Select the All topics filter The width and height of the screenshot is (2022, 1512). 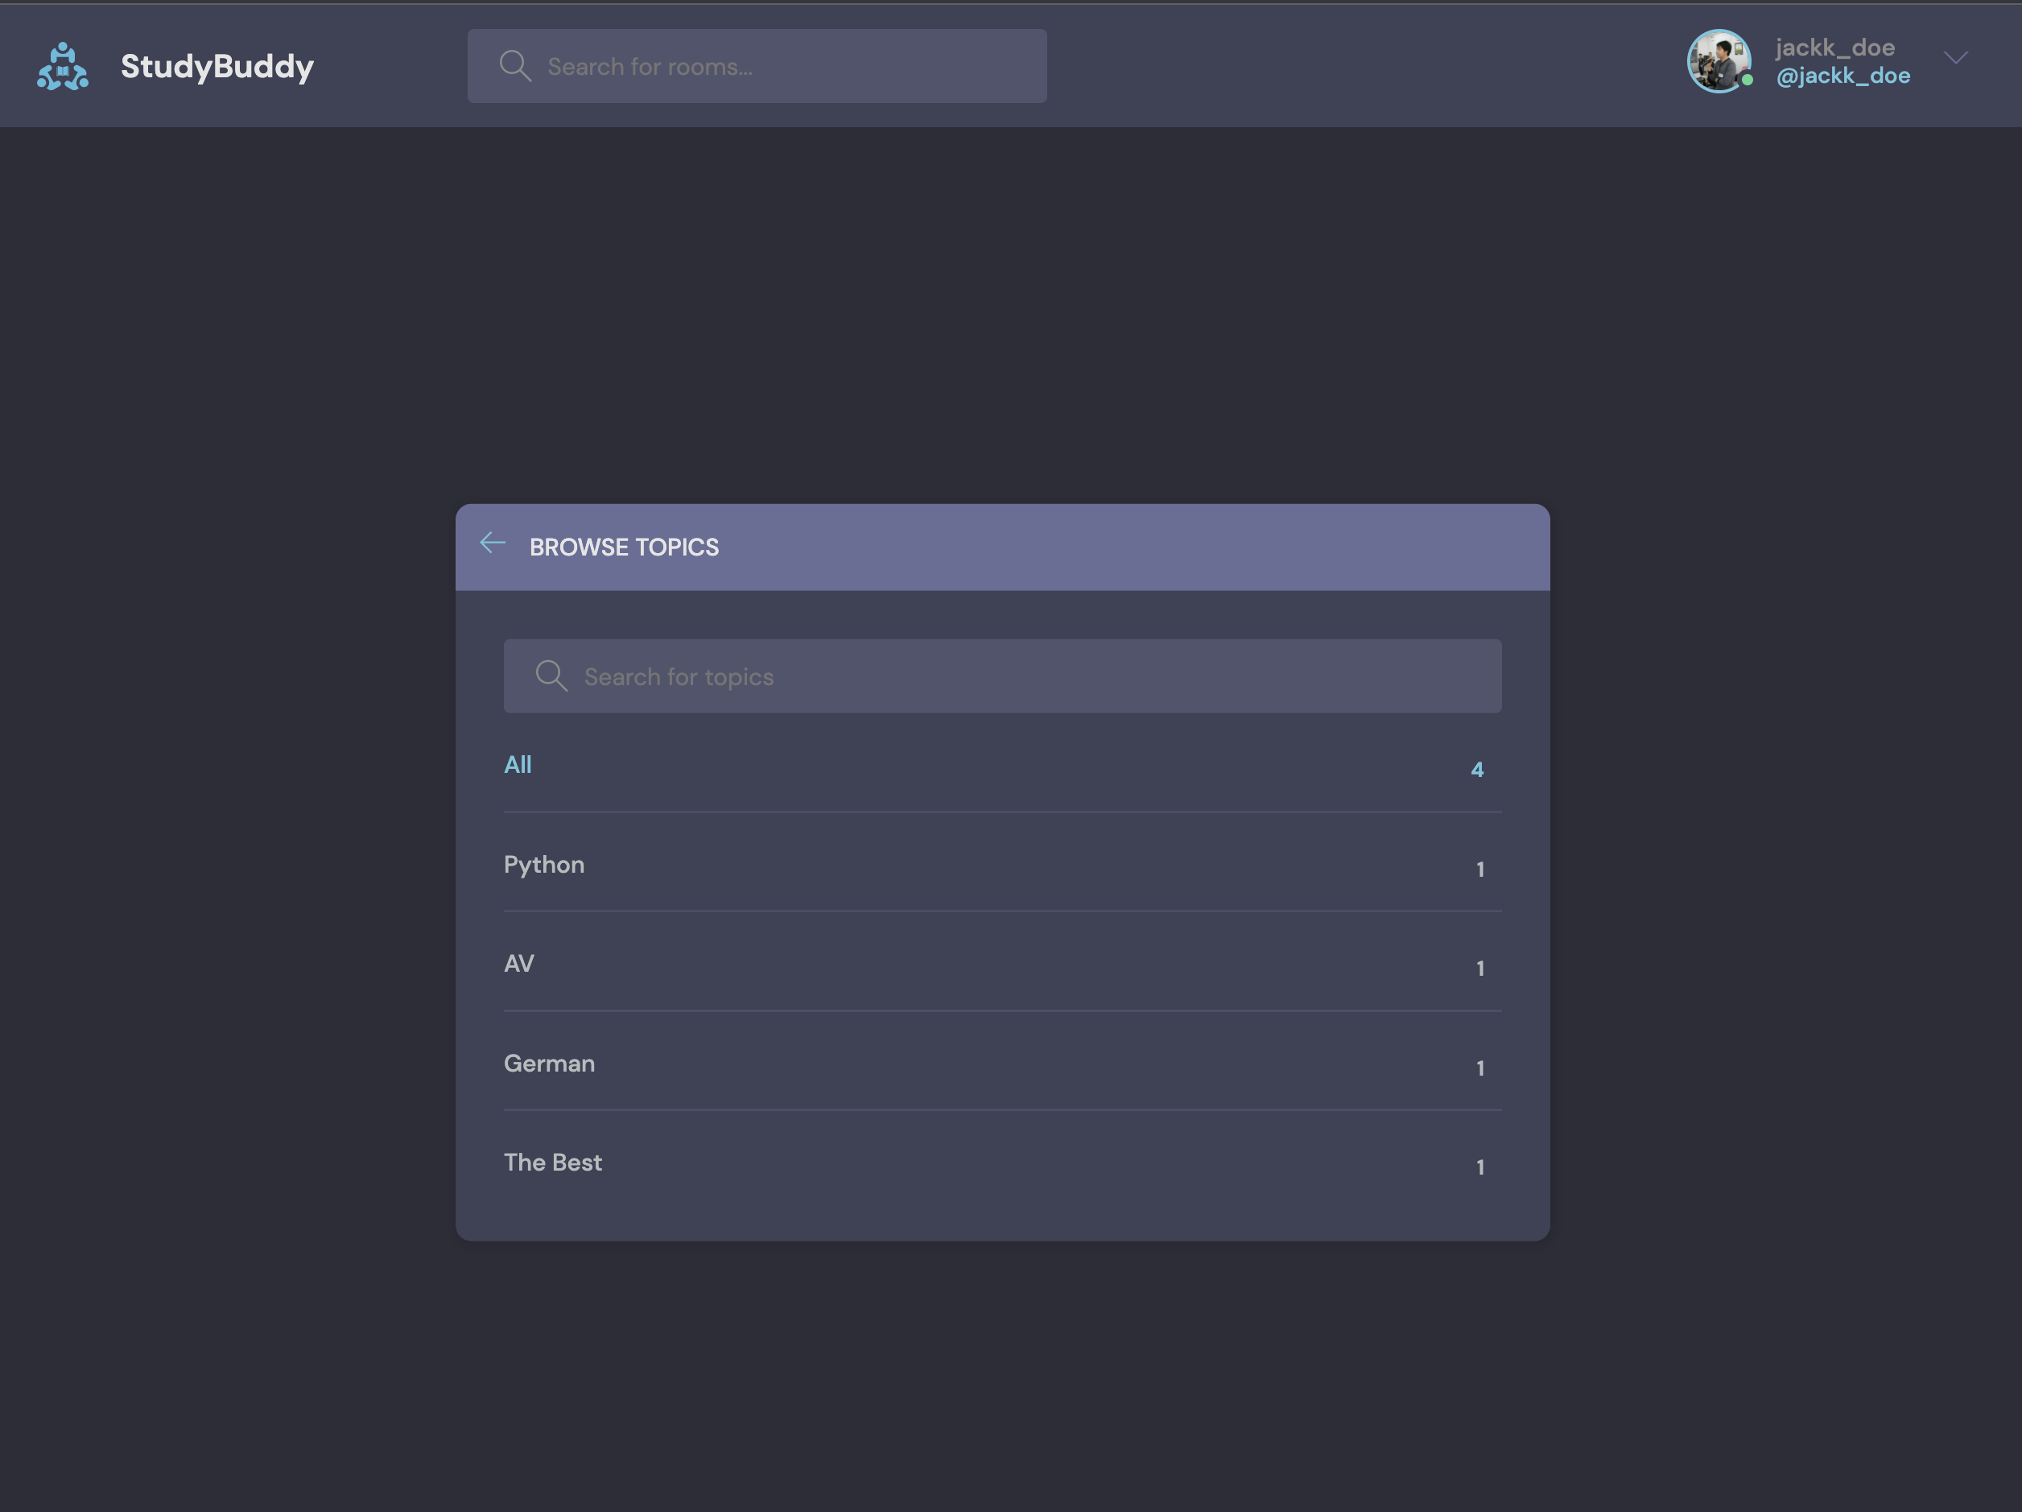click(x=518, y=764)
